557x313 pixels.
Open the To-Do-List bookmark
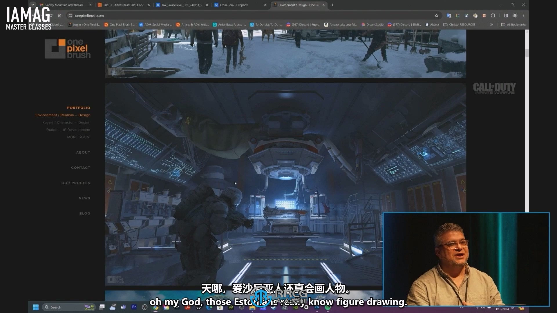266,25
